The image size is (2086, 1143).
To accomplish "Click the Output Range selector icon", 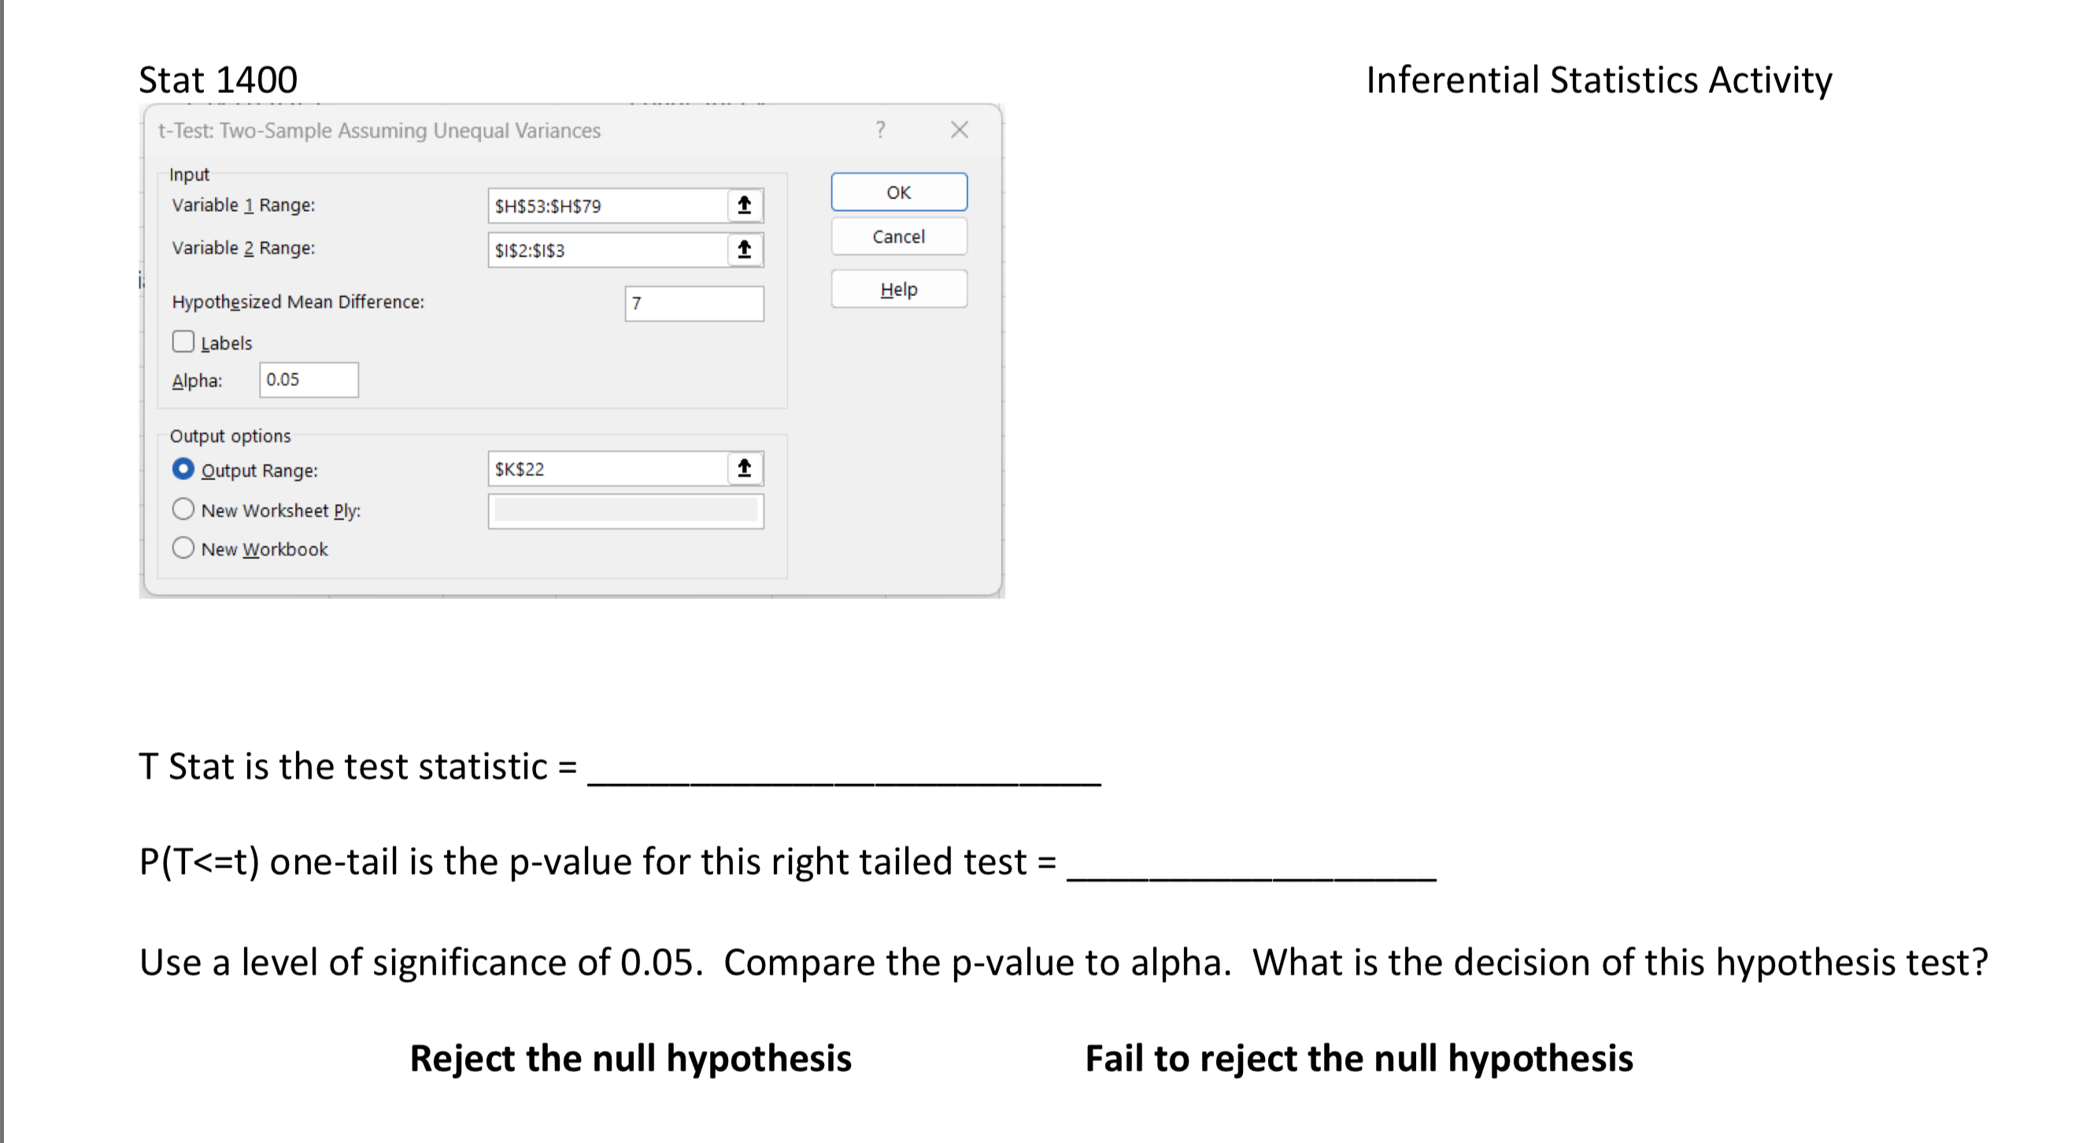I will (744, 468).
